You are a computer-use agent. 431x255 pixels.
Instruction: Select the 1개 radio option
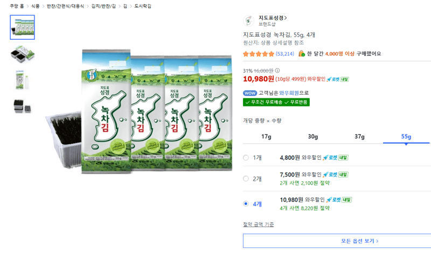(246, 158)
